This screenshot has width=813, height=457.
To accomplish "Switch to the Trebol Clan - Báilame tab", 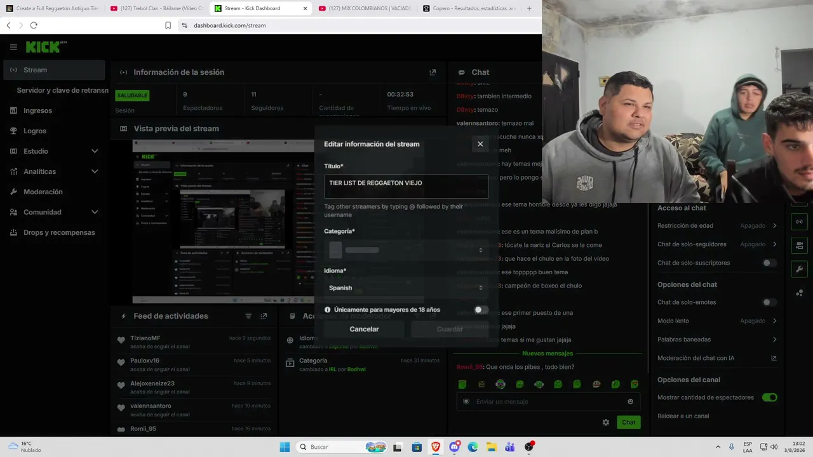I will [156, 8].
